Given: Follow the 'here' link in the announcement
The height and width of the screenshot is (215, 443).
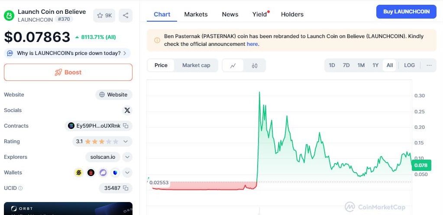Looking at the screenshot, I should click(252, 44).
